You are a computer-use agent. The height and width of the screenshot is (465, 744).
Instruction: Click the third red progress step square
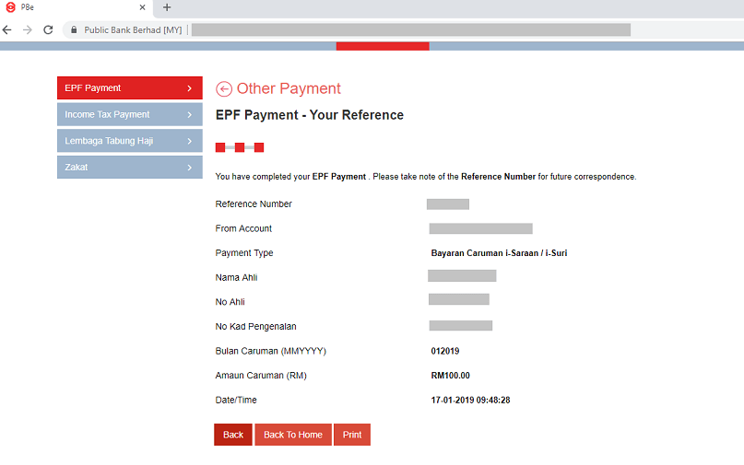(x=258, y=147)
